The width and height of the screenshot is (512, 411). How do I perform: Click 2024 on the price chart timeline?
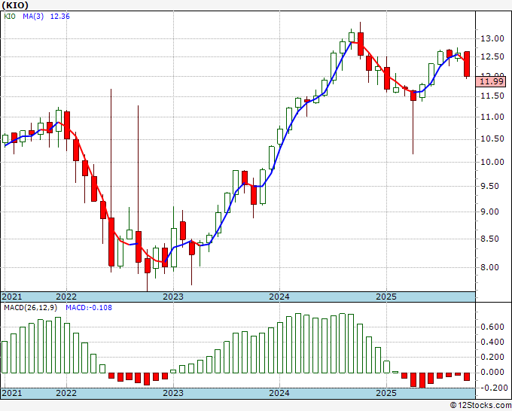point(279,297)
